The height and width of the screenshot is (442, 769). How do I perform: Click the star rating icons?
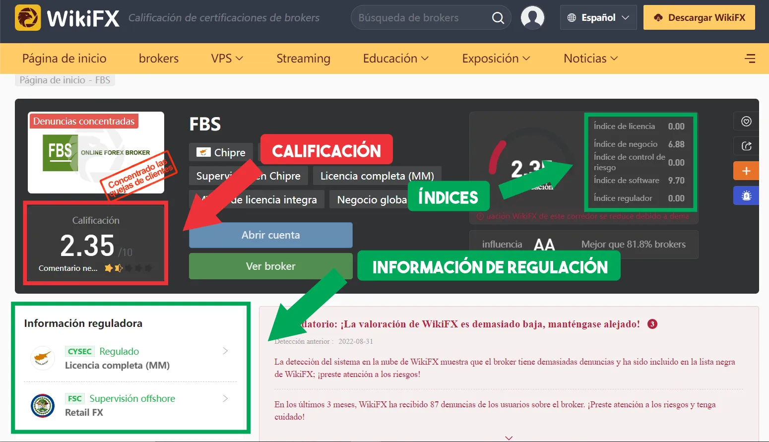pyautogui.click(x=128, y=268)
